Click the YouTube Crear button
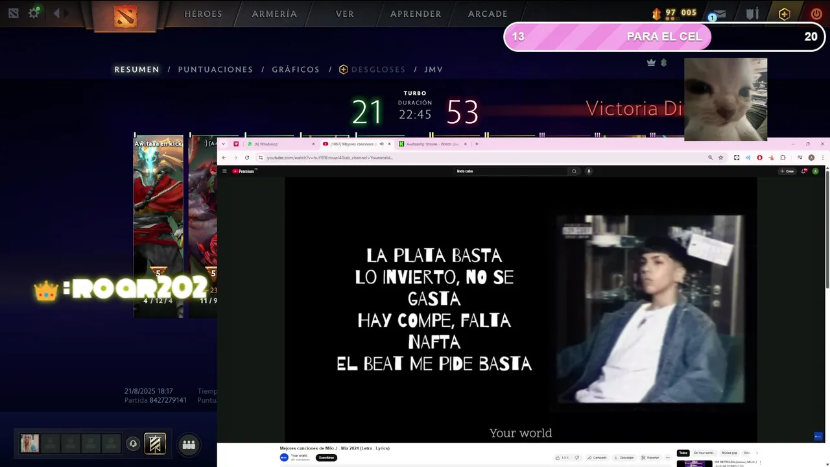This screenshot has width=830, height=467. [787, 171]
